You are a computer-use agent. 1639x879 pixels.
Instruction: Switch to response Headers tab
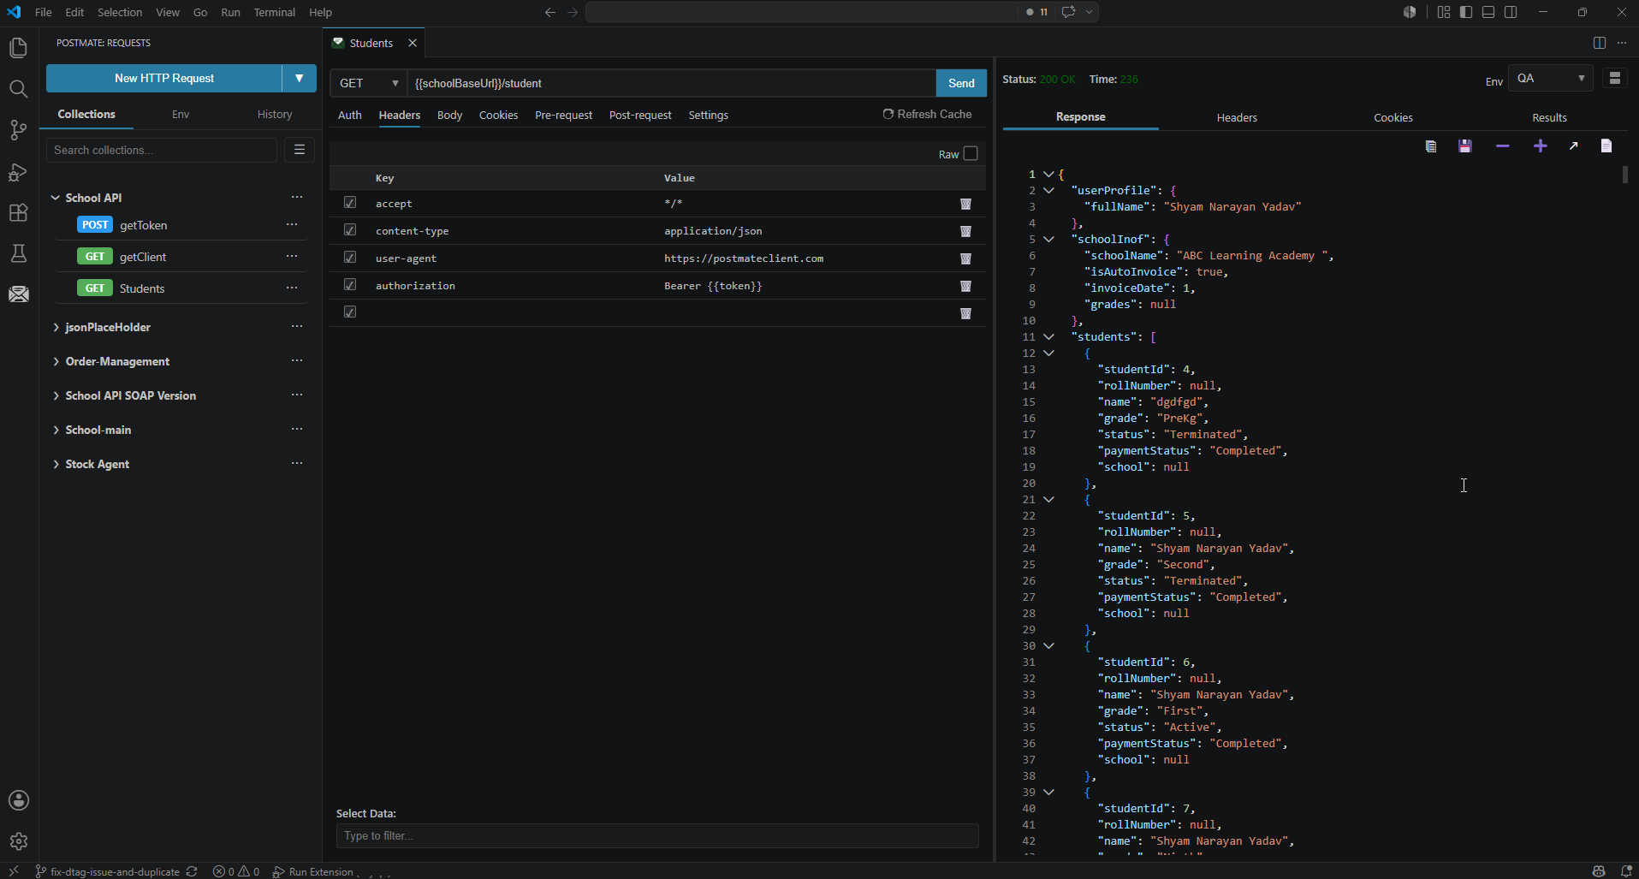pos(1237,118)
